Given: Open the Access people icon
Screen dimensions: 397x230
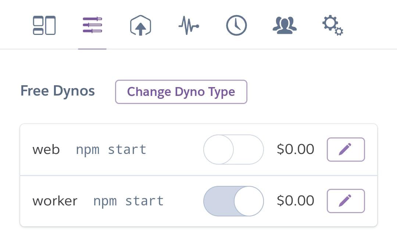Looking at the screenshot, I should pyautogui.click(x=285, y=26).
